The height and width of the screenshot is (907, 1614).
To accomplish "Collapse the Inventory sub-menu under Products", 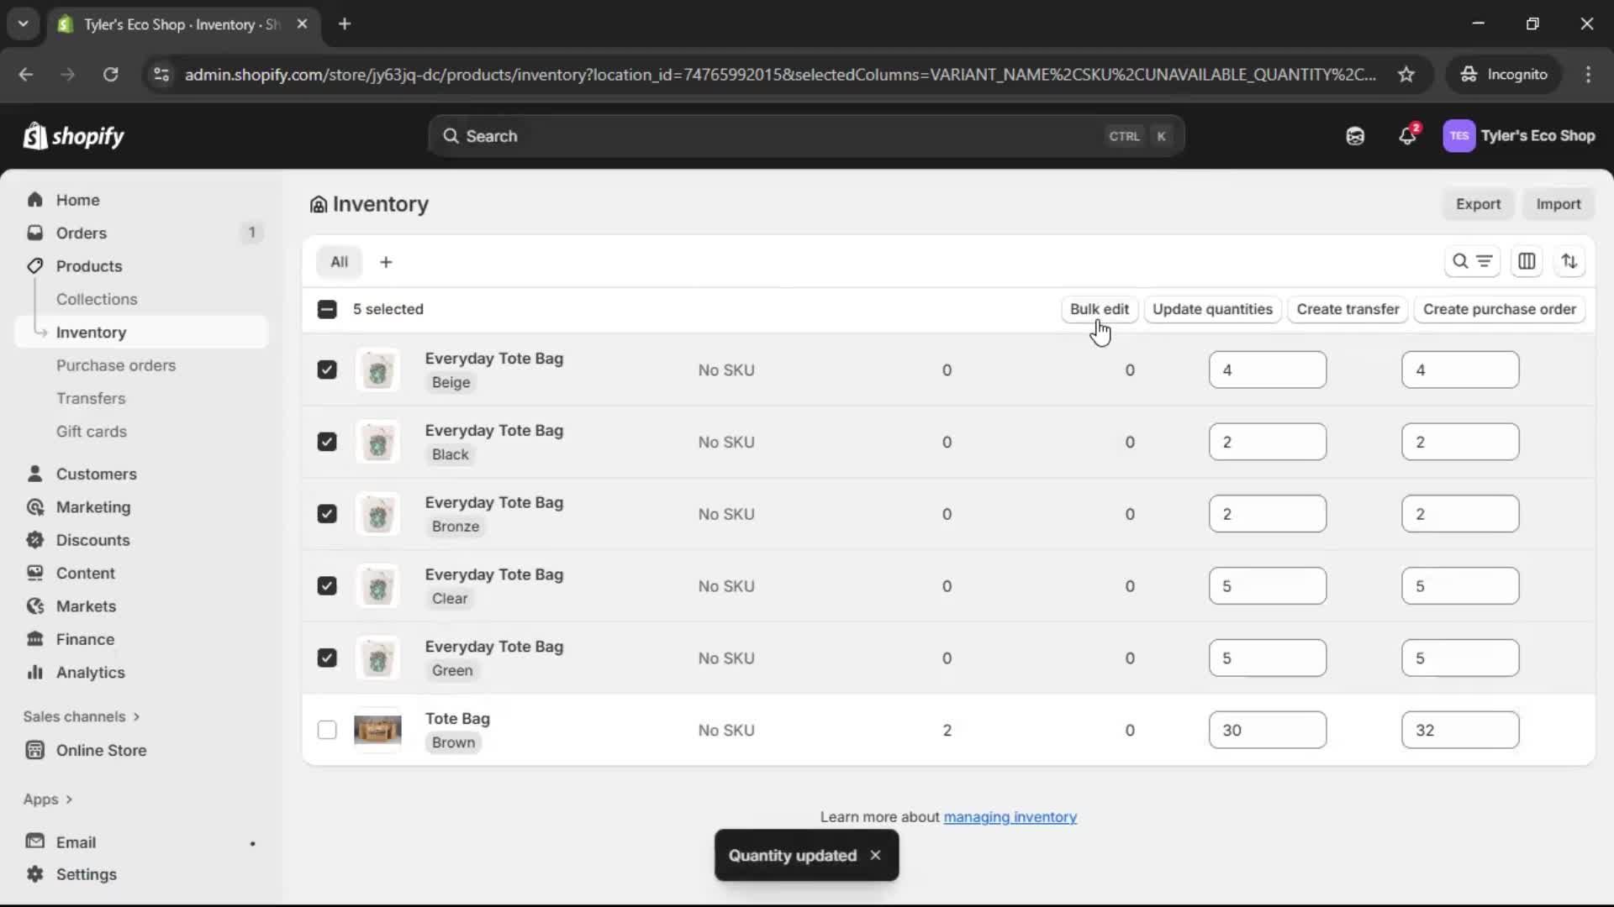I will 41,332.
